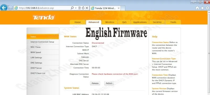This screenshot has height=95, width=210.
Task: Close the Tenda 11N Wireless tab
Action: tap(119, 8)
